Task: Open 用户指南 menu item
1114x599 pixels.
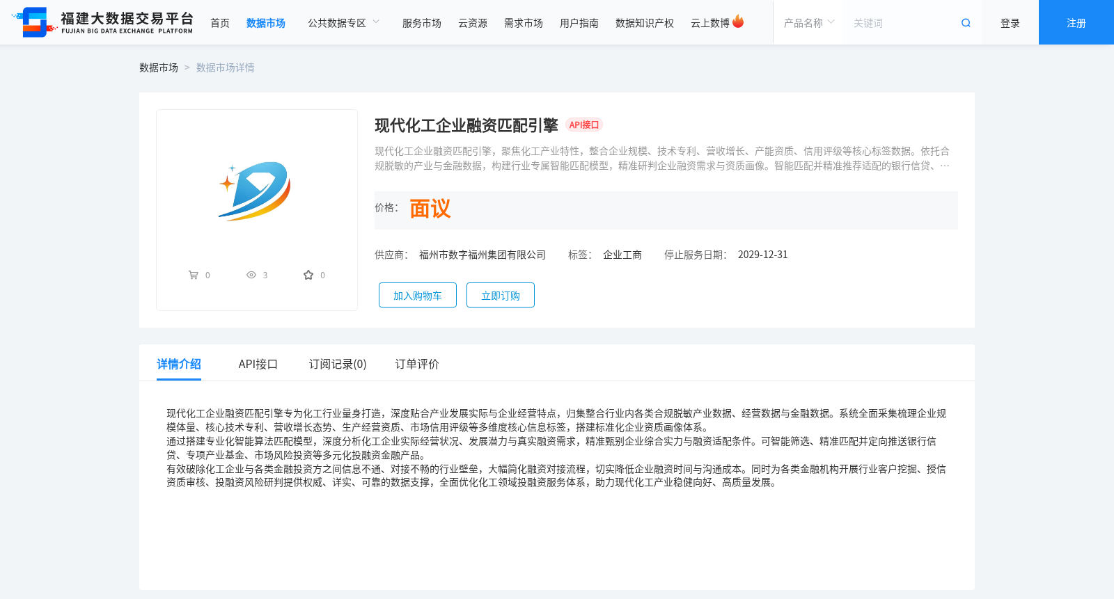Action: click(x=579, y=23)
